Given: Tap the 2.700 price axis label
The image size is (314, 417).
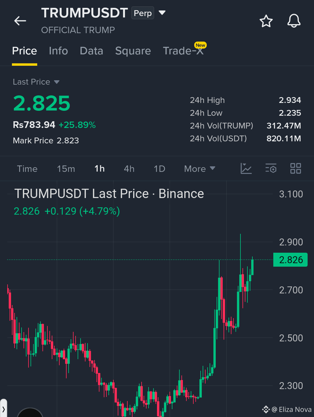Looking at the screenshot, I should coord(291,290).
